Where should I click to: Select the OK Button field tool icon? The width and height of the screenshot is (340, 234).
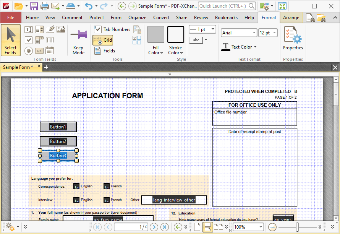tap(39, 51)
